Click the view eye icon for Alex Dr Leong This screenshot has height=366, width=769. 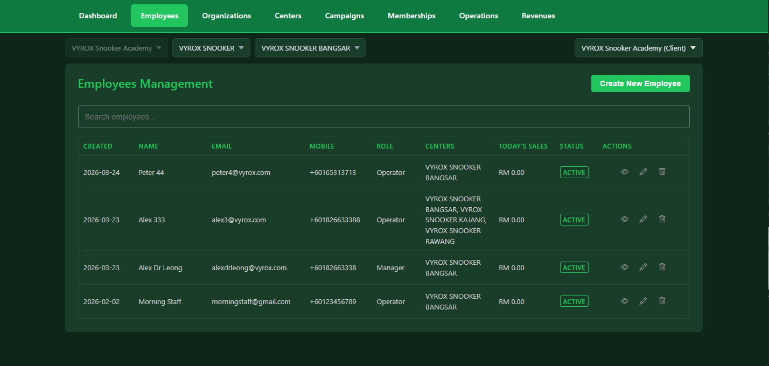point(624,267)
